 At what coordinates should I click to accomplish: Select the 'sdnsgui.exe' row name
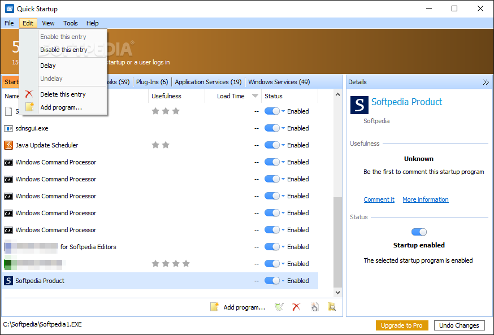click(32, 128)
